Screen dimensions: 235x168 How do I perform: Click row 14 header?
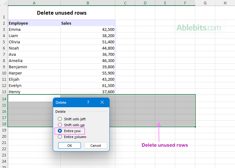pos(4,99)
